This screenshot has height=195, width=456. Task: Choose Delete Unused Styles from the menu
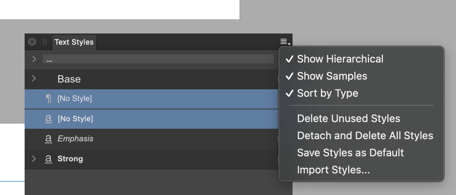[x=349, y=118]
